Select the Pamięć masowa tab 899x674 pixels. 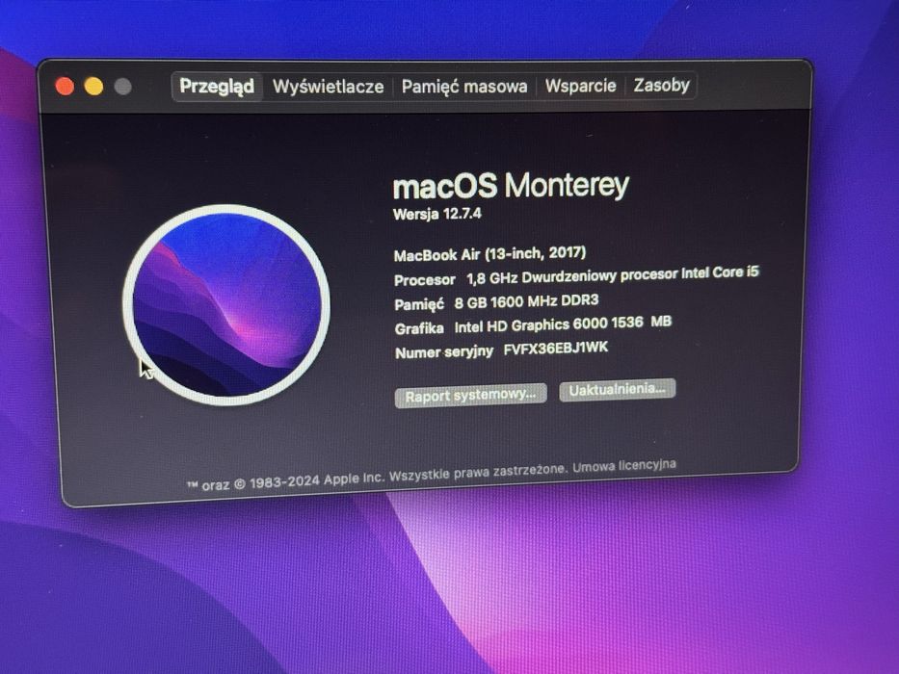coord(464,87)
